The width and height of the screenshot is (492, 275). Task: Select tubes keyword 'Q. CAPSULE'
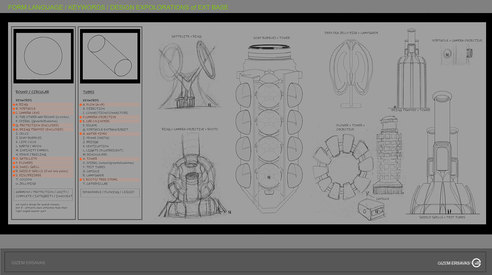tap(91, 171)
